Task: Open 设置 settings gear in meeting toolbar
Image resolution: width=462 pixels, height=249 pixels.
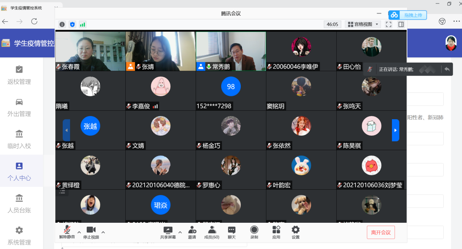Action: [x=295, y=232]
